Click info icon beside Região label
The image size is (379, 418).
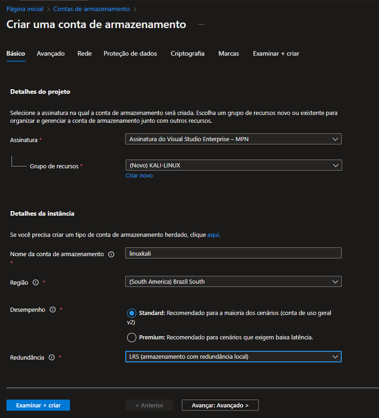(x=35, y=283)
